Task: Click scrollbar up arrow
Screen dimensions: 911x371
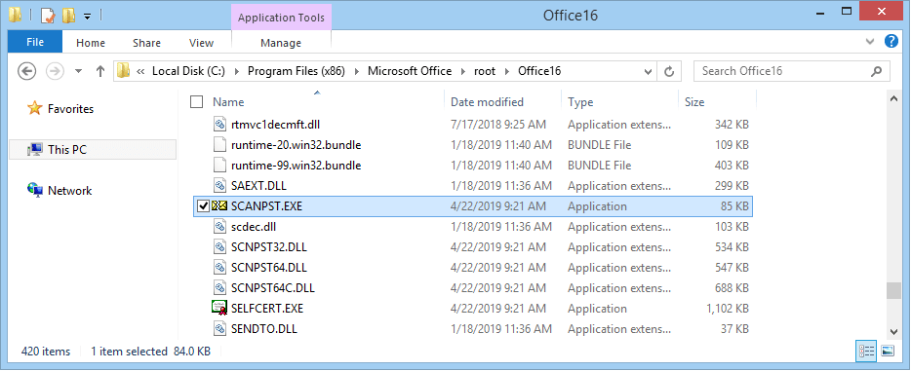Action: pyautogui.click(x=894, y=99)
